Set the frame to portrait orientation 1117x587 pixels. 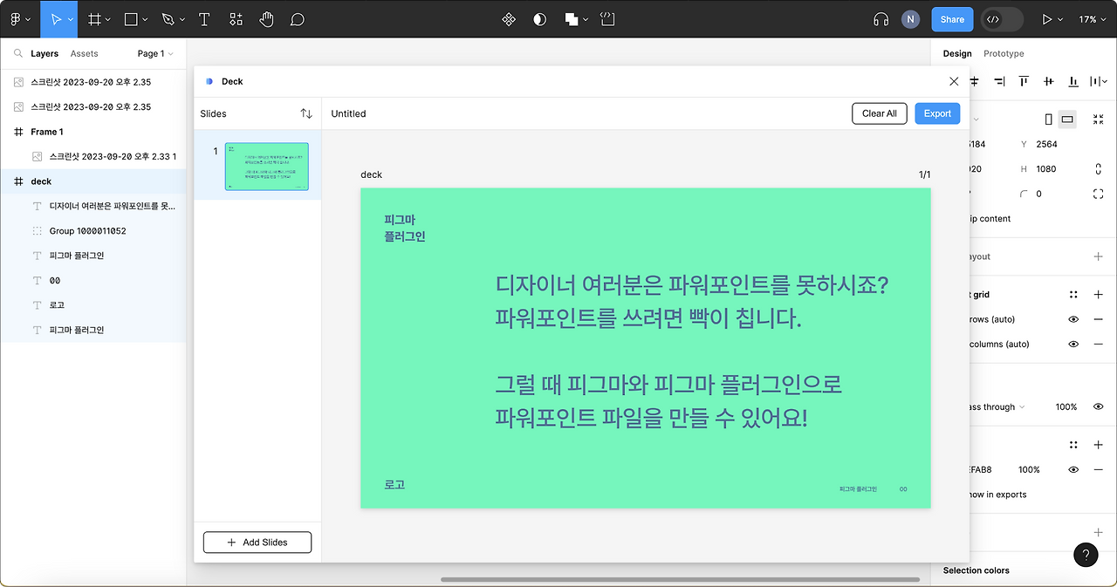1049,119
